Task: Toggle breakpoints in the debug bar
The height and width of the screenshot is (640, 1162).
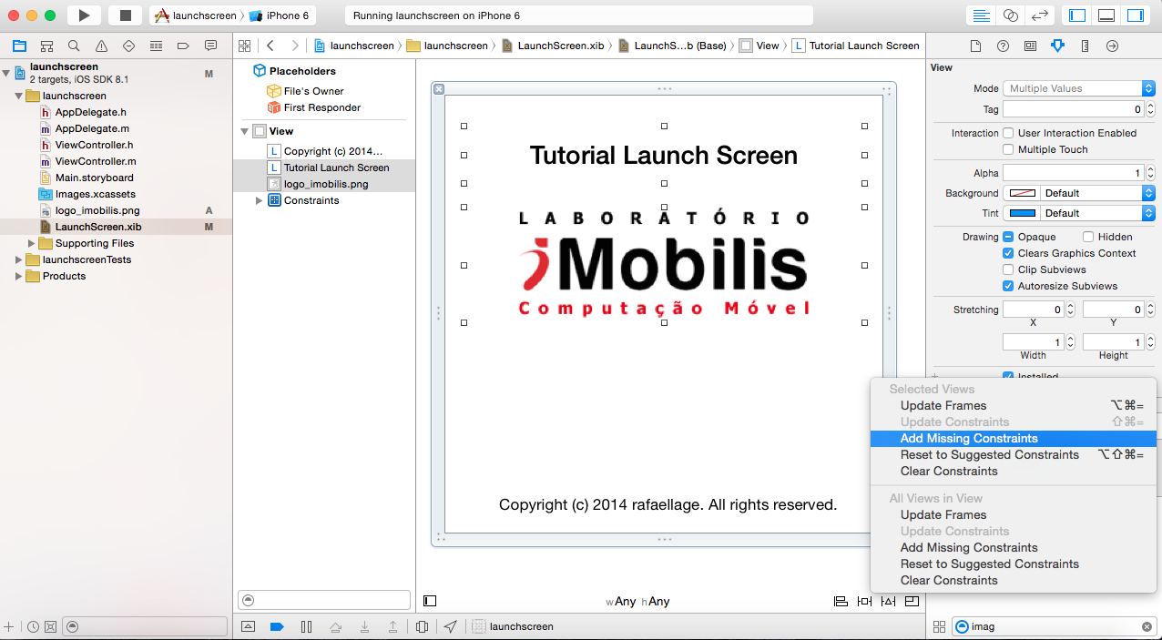Action: (277, 626)
